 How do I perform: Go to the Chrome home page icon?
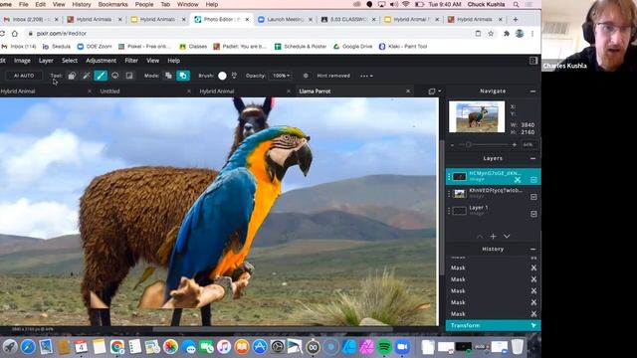coord(15,34)
